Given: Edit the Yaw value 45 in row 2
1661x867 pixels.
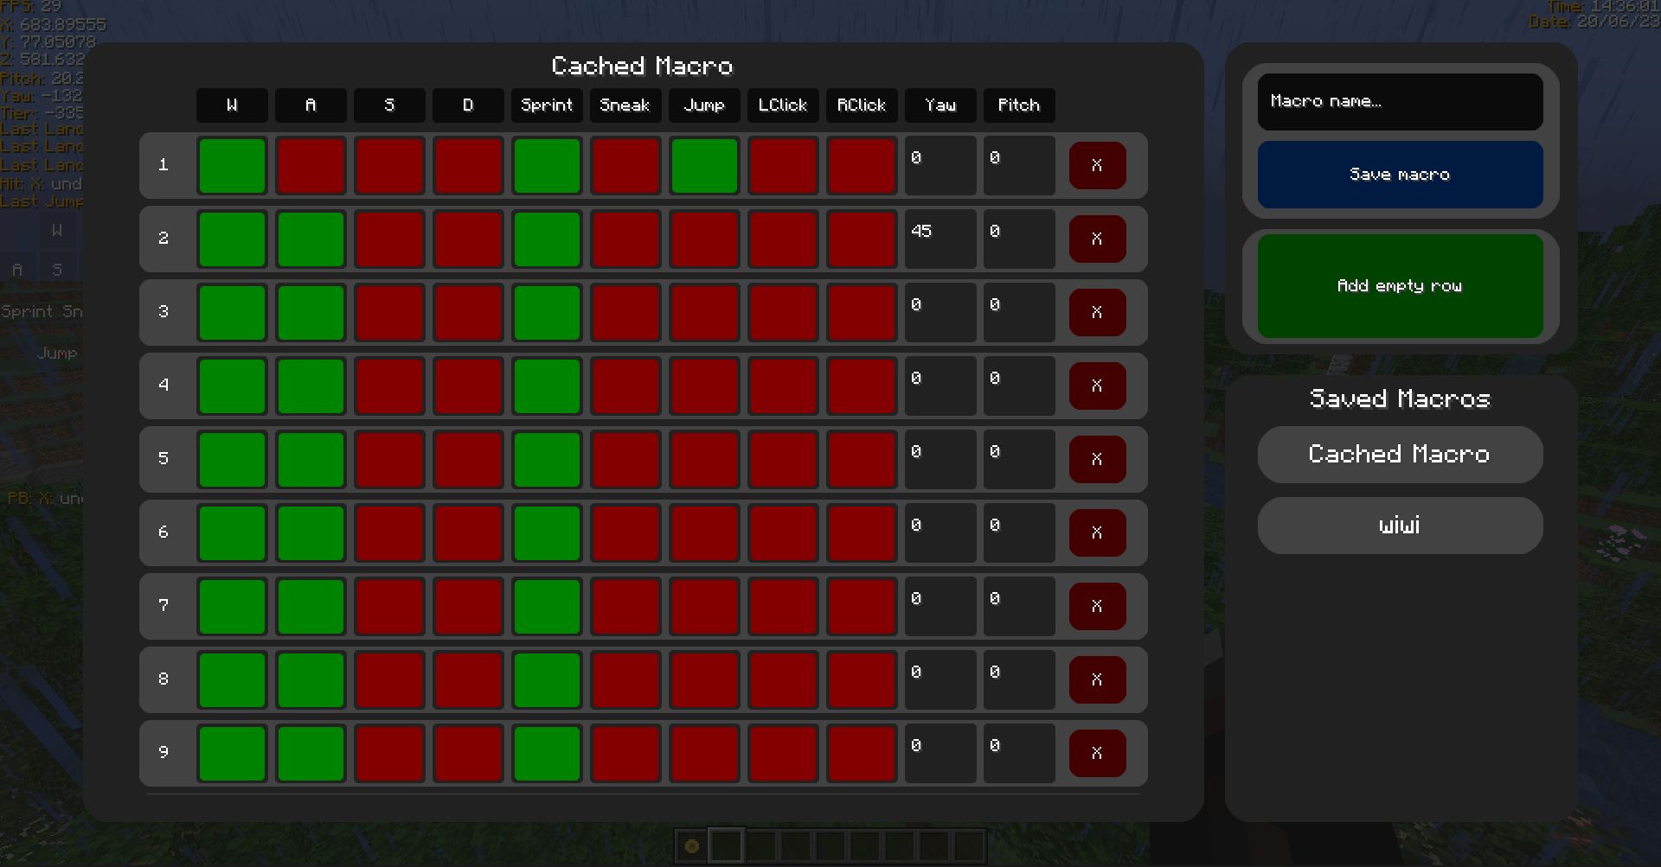Looking at the screenshot, I should [940, 239].
